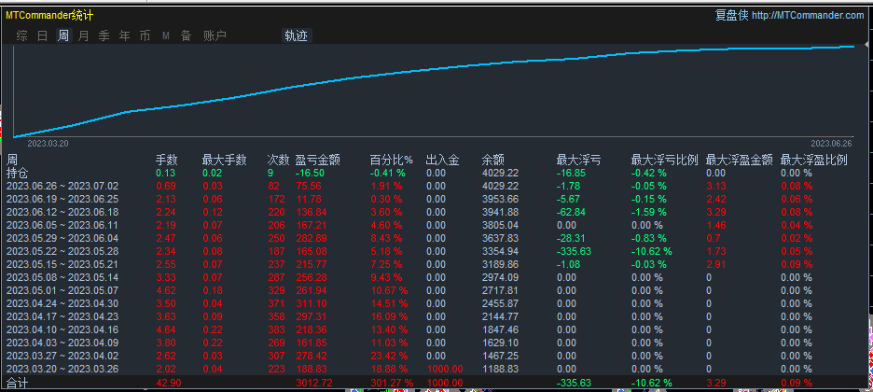The height and width of the screenshot is (392, 873).
Task: Click the profit value 311.10
Action: coord(312,303)
